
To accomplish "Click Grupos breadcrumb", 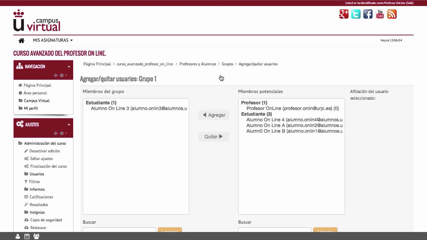I will pos(228,64).
